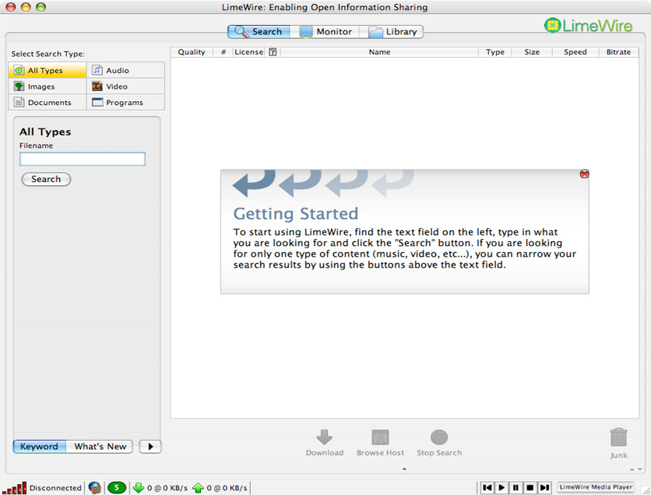Viewport: 651px width, 495px height.
Task: Sort results by the Type column
Action: coord(495,52)
